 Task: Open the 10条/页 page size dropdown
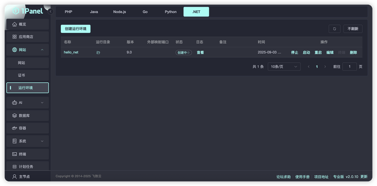(284, 66)
